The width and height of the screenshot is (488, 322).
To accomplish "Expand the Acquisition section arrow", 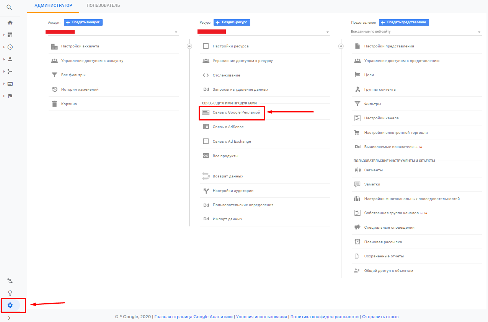I will click(x=4, y=72).
